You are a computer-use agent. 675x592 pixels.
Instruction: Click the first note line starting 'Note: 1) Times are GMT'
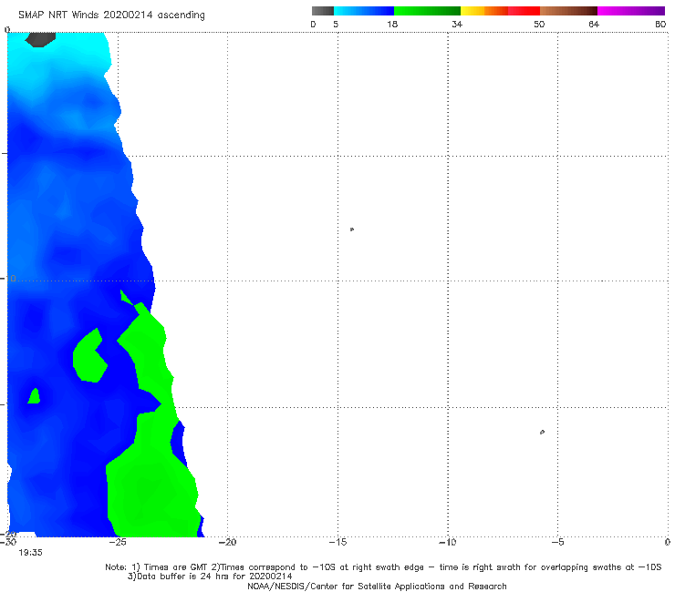tap(383, 567)
